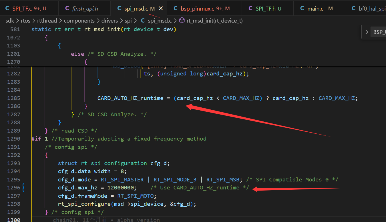Open the rtthread breadcrumb dropdown
The height and width of the screenshot is (222, 386).
tap(47, 21)
